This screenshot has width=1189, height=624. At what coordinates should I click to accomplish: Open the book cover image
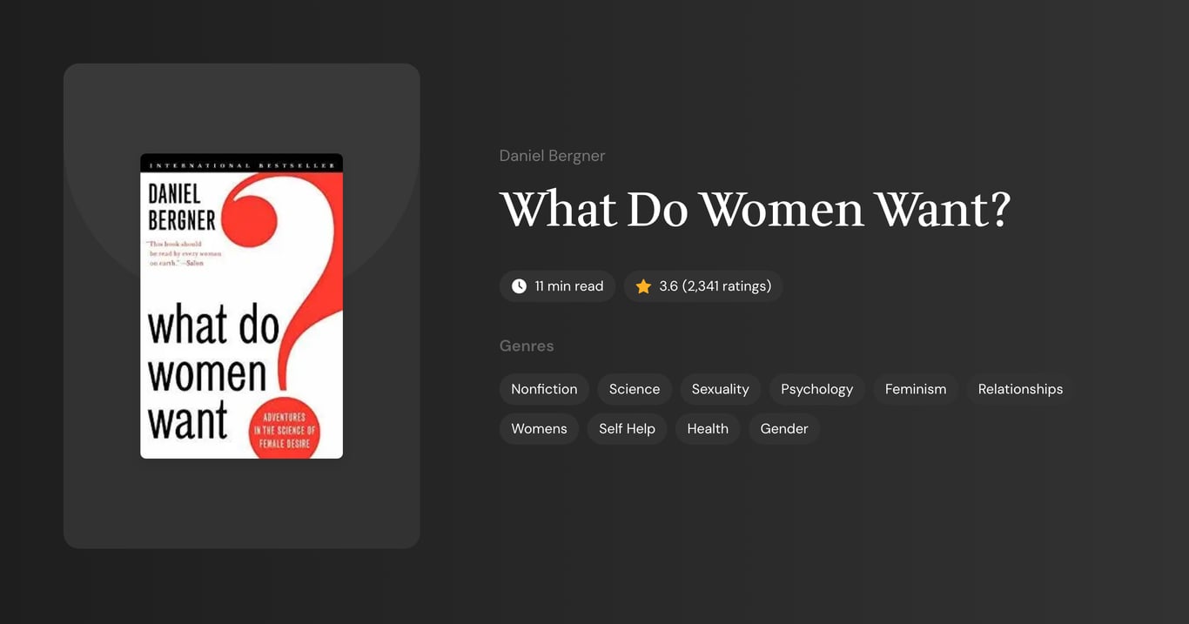pyautogui.click(x=241, y=305)
